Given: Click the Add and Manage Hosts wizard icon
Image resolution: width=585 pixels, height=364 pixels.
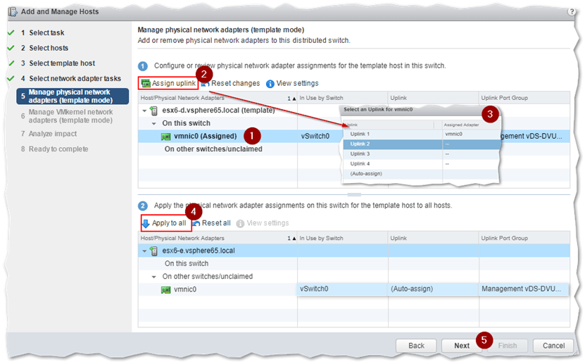Looking at the screenshot, I should tap(13, 11).
